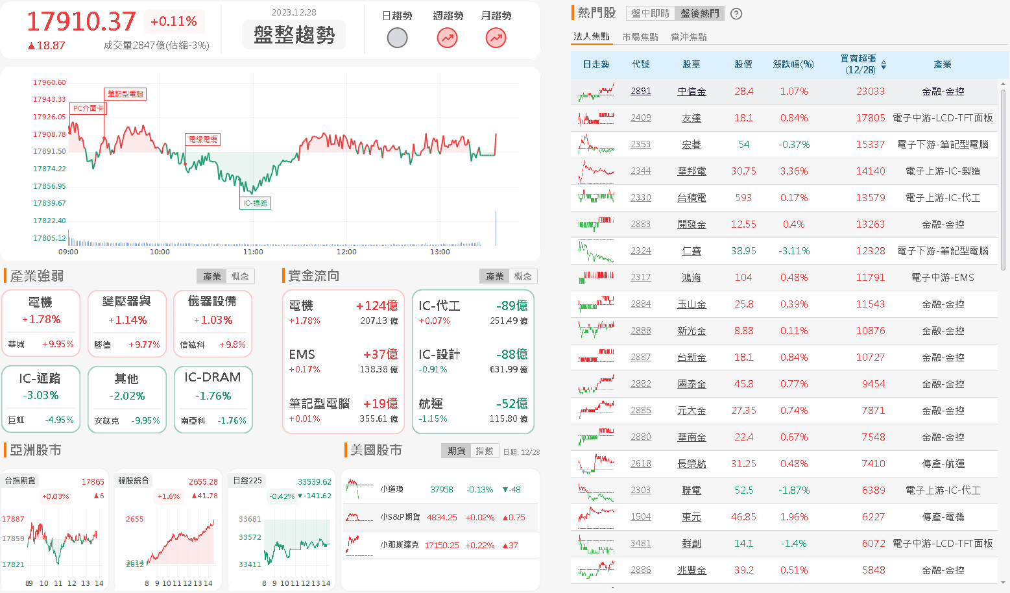Screen dimensions: 1010x593
Task: Select 產業 in the 資金流向 section
Action: pyautogui.click(x=495, y=276)
